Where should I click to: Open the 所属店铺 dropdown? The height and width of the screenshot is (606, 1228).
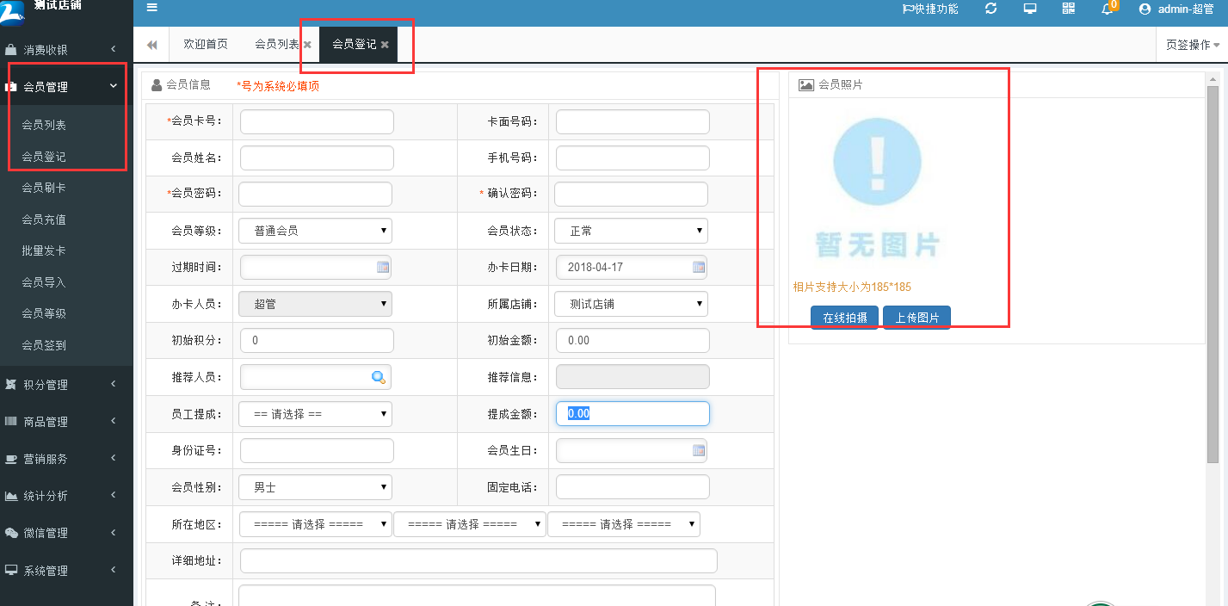click(x=631, y=303)
